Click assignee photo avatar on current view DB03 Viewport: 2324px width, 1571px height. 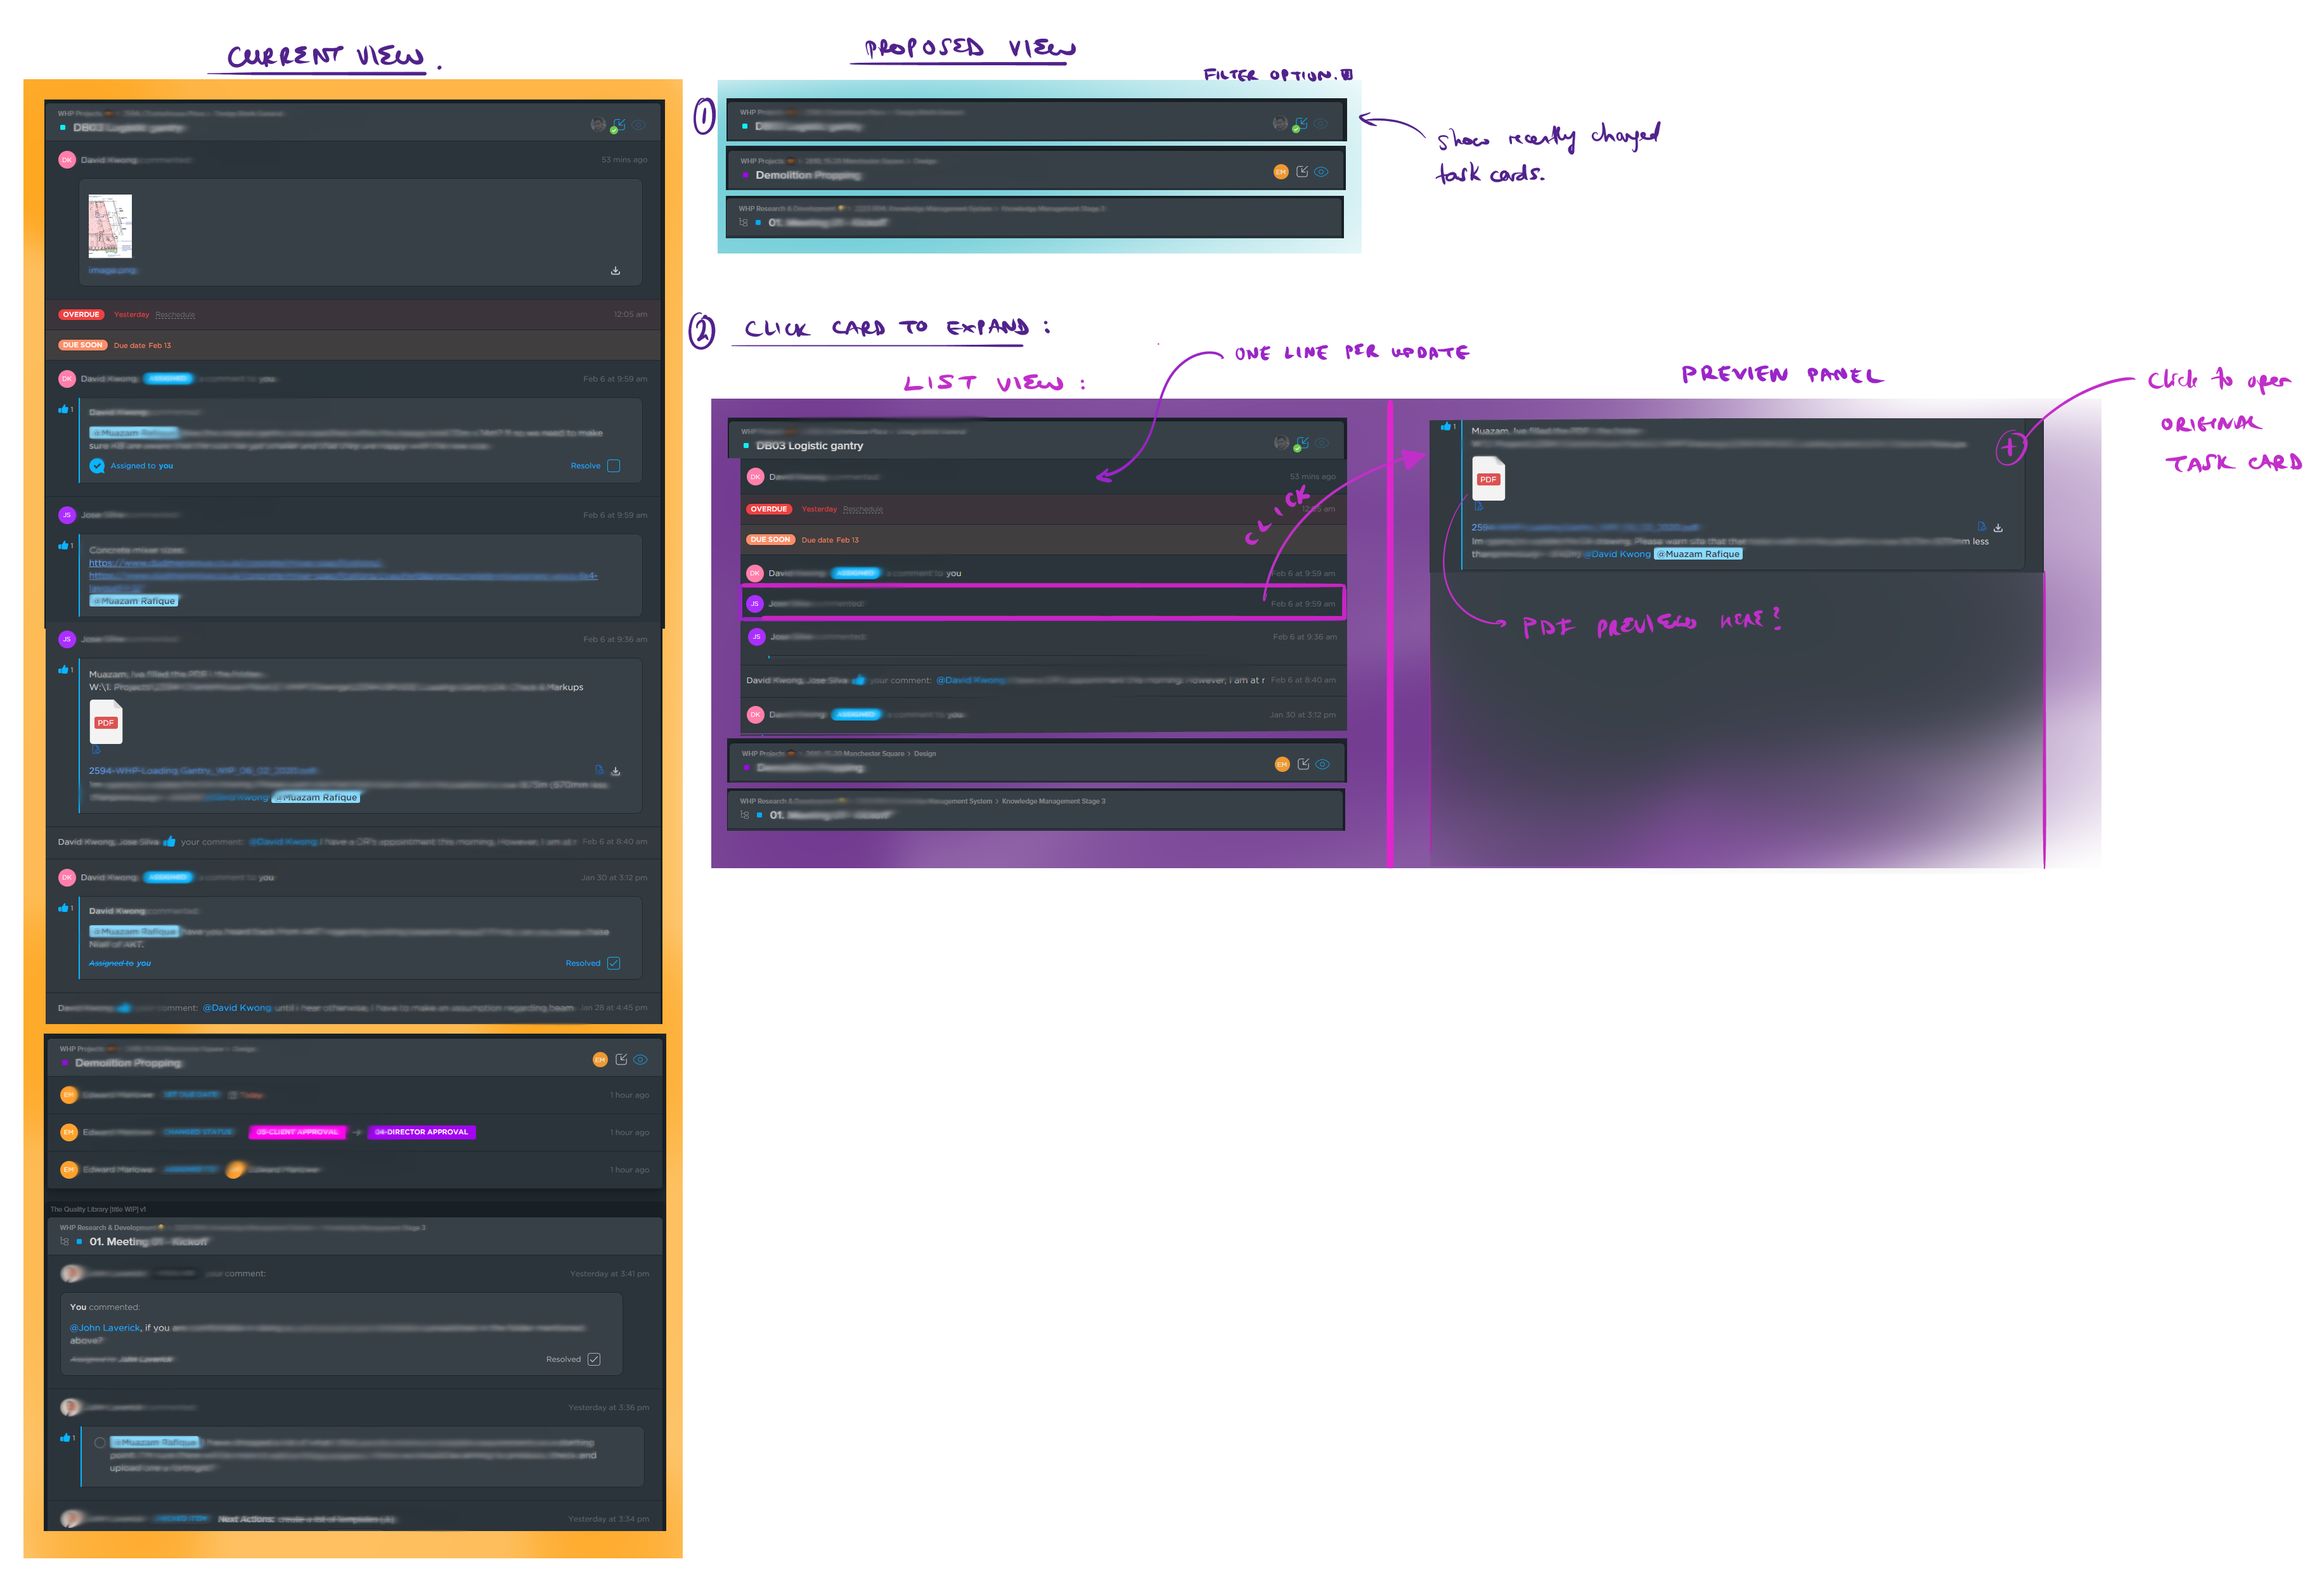coord(598,125)
